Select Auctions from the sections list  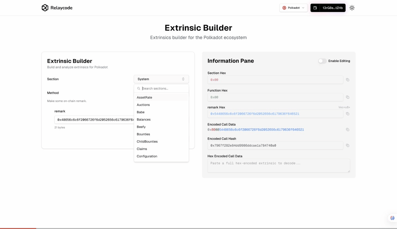pyautogui.click(x=161, y=105)
